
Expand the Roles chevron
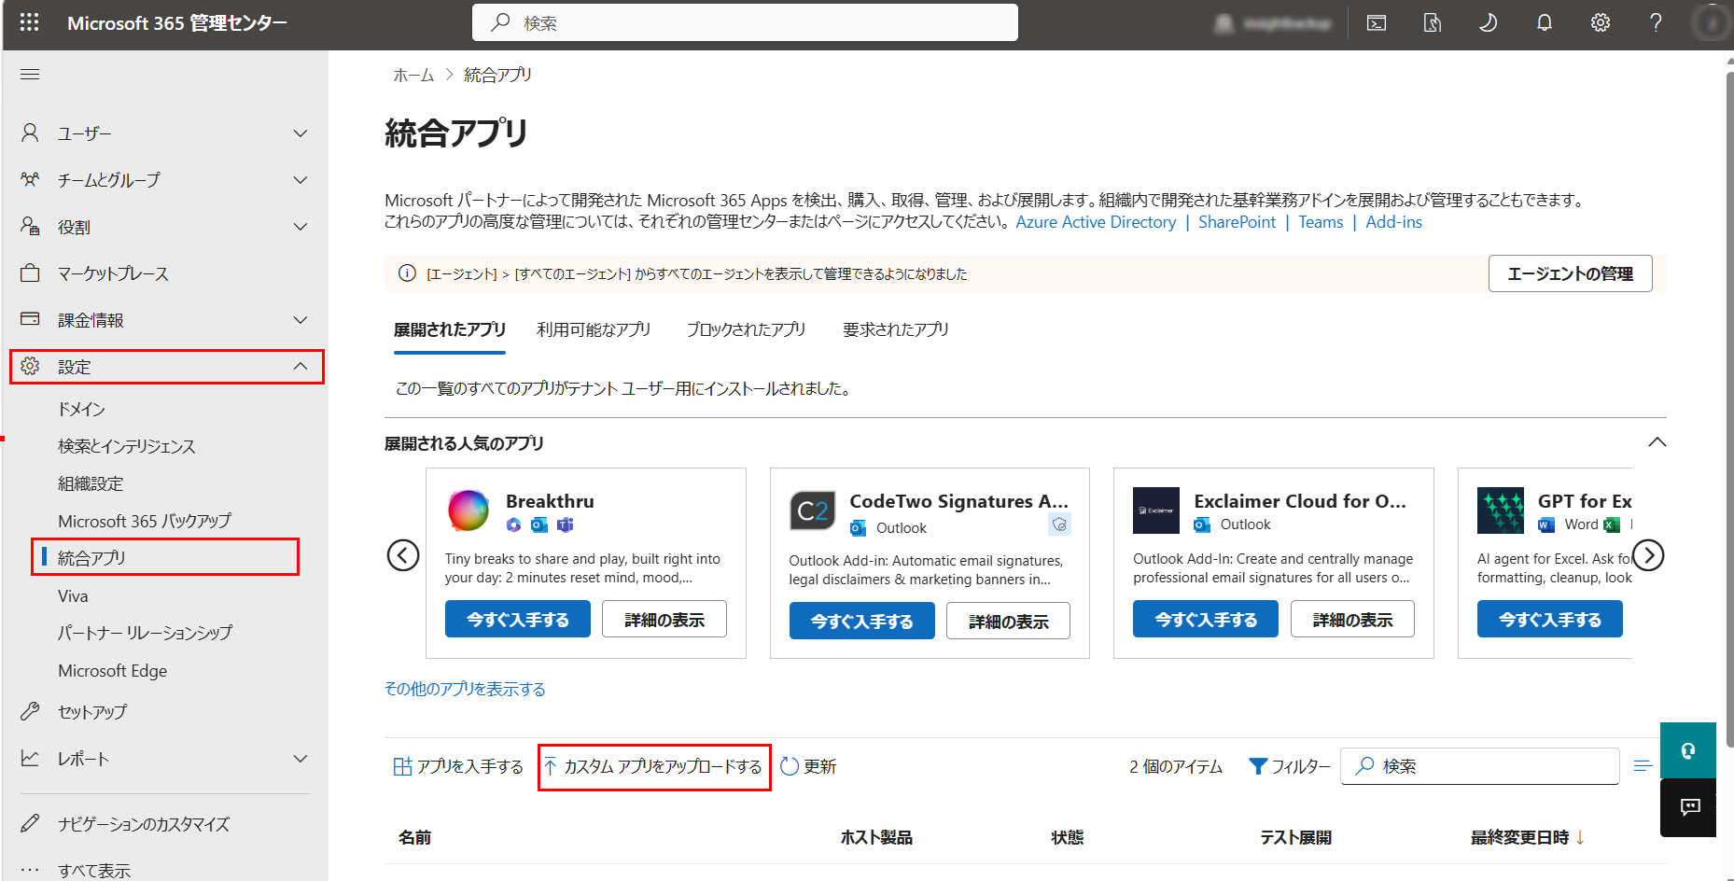(301, 226)
